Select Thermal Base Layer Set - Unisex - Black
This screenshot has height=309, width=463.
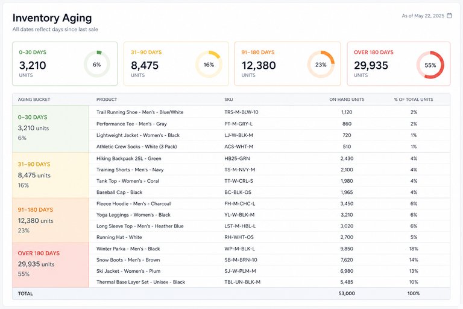click(x=140, y=282)
